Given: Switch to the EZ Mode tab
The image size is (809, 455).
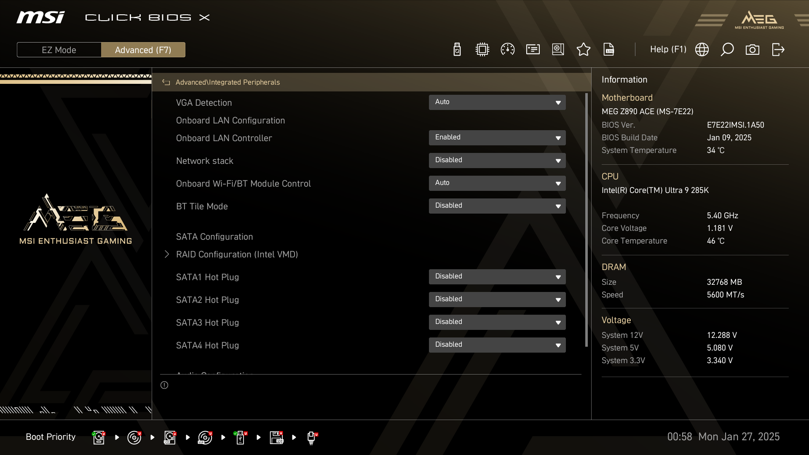Looking at the screenshot, I should [59, 50].
